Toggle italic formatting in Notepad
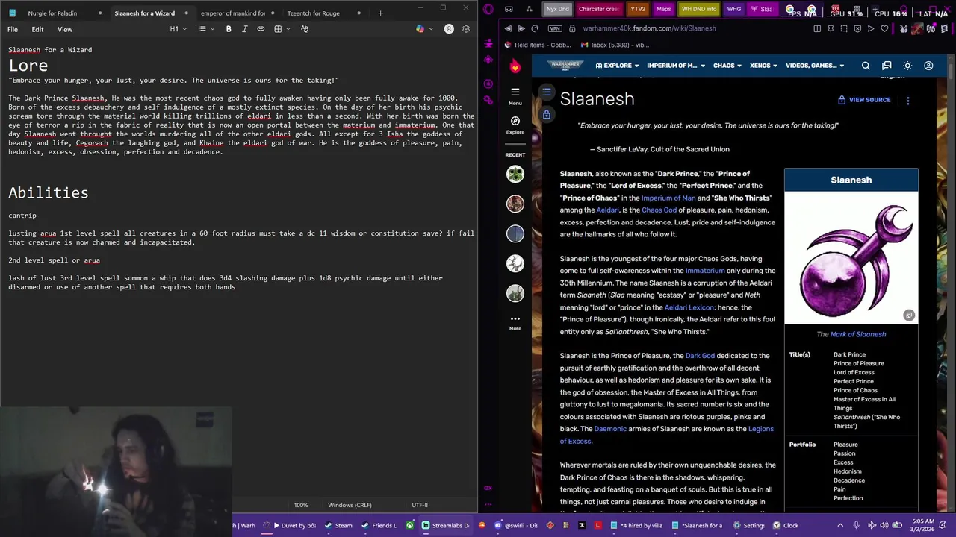 coord(244,29)
